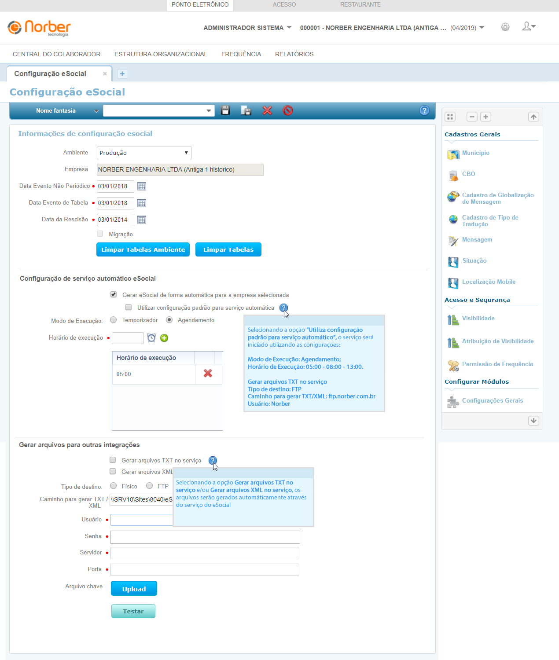The height and width of the screenshot is (660, 559).
Task: Open calendar for Data Evento de Tabela
Action: [x=142, y=203]
